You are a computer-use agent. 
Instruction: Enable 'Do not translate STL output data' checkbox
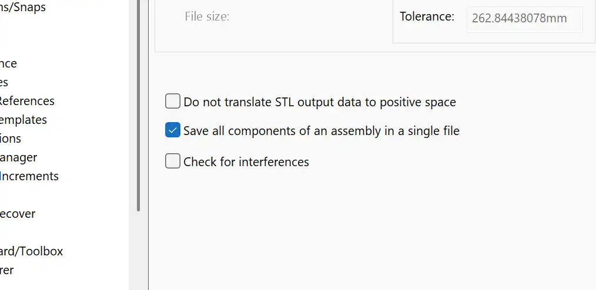tap(172, 102)
